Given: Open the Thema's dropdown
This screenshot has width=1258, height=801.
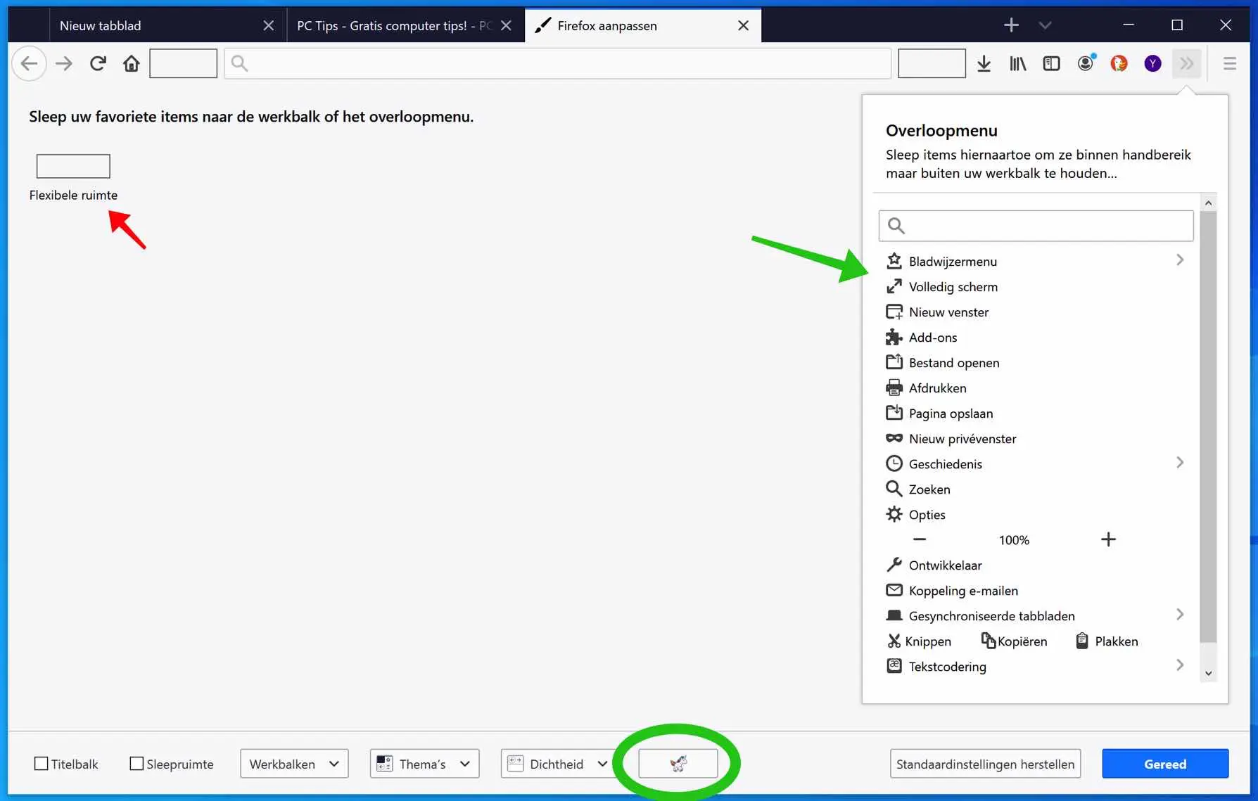Looking at the screenshot, I should (424, 764).
